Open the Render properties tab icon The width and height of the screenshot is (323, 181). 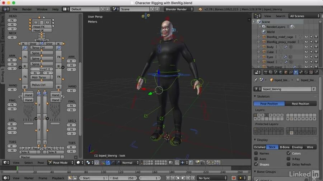pos(266,72)
